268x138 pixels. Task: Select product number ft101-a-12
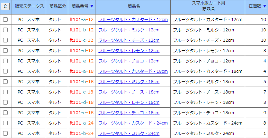(82, 20)
